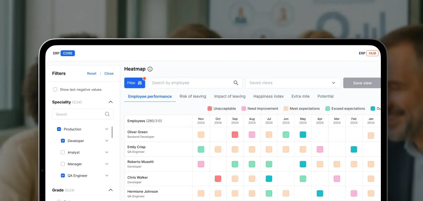The width and height of the screenshot is (423, 201).
Task: Click the ERP HUB logo badge
Action: (x=372, y=53)
